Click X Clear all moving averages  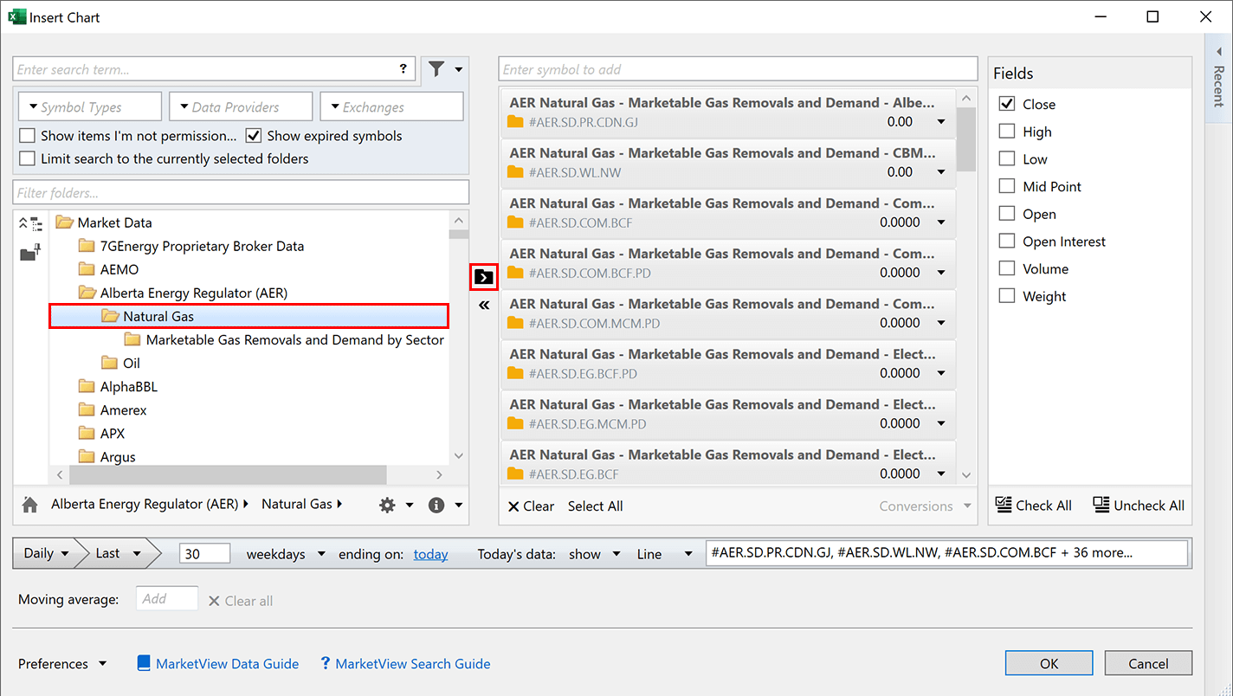point(241,601)
